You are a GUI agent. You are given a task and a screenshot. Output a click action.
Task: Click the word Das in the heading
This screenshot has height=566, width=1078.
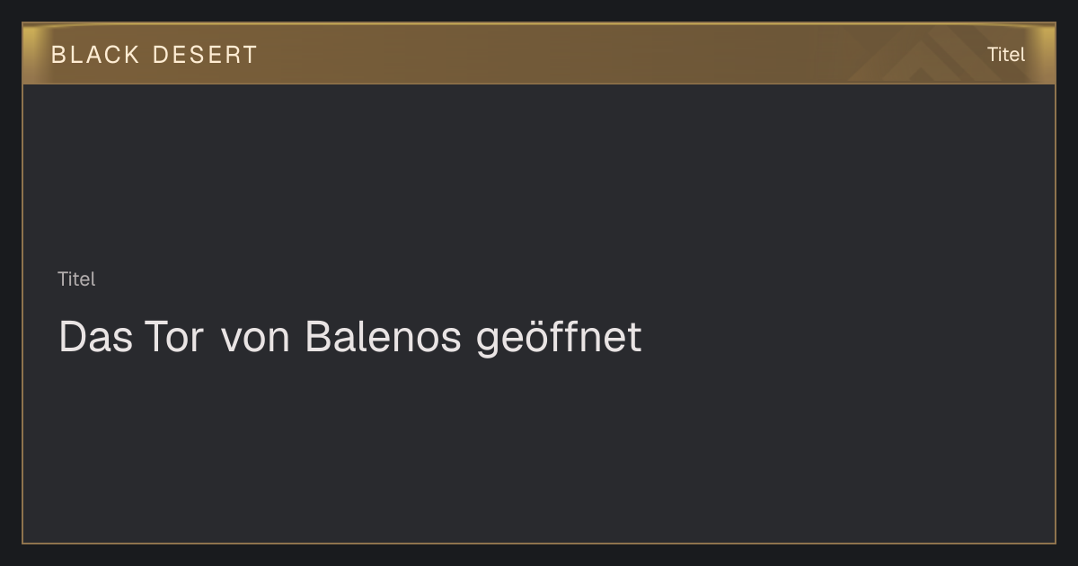(x=95, y=338)
